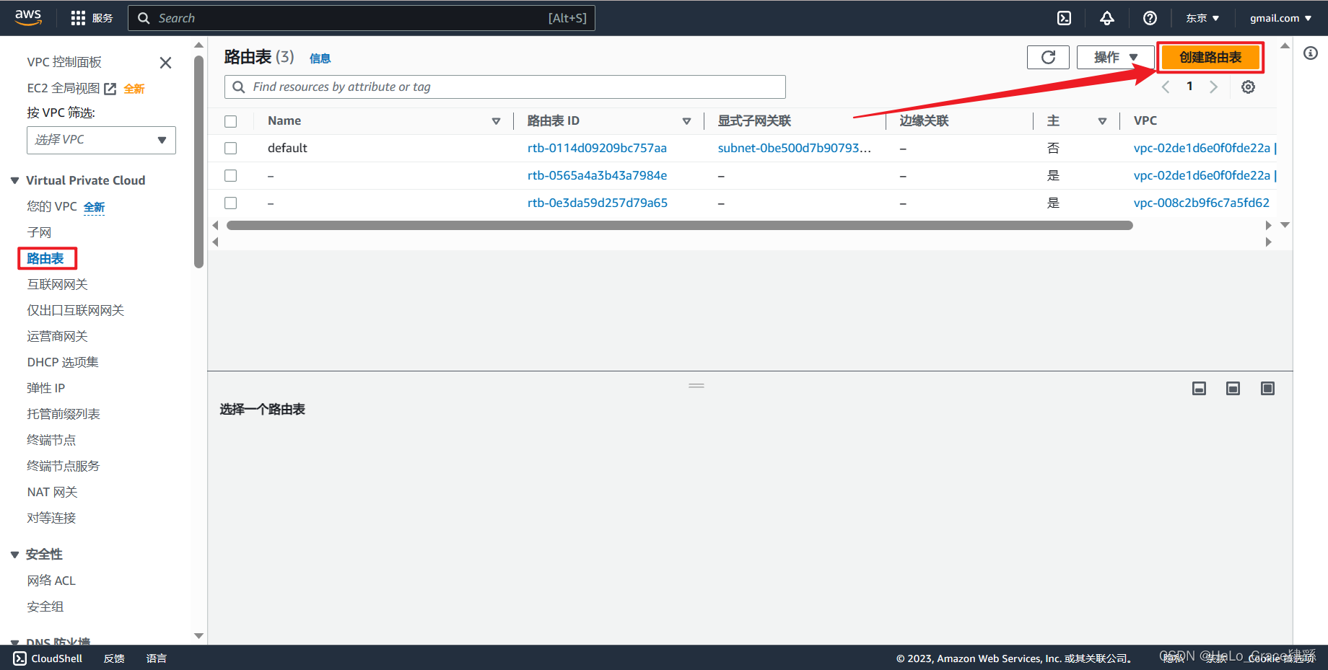The width and height of the screenshot is (1328, 670).
Task: Click the AWS logo home icon
Action: click(x=28, y=17)
